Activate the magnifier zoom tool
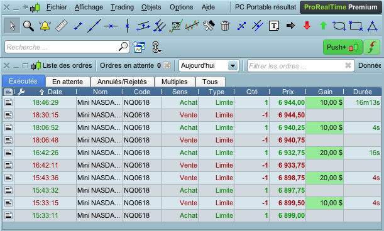 (28, 26)
